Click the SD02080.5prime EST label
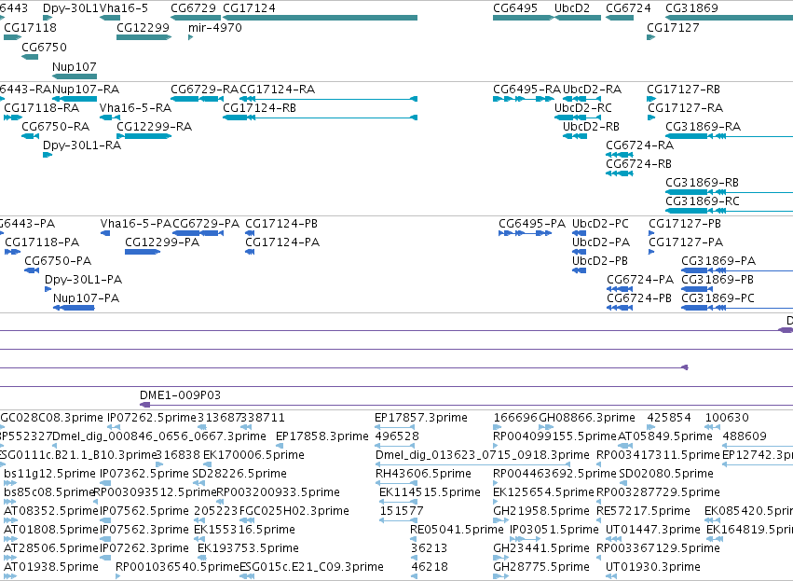The image size is (793, 581). [666, 474]
